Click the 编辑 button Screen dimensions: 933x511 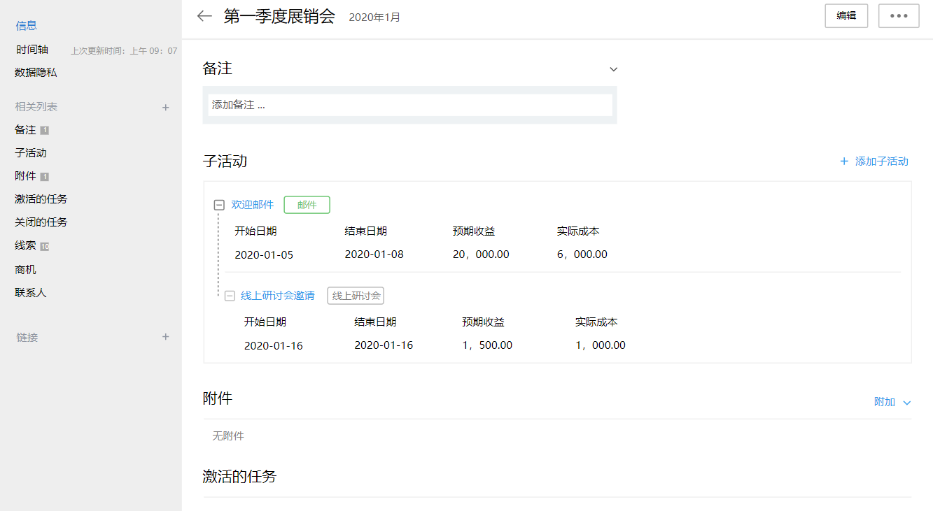click(x=846, y=16)
